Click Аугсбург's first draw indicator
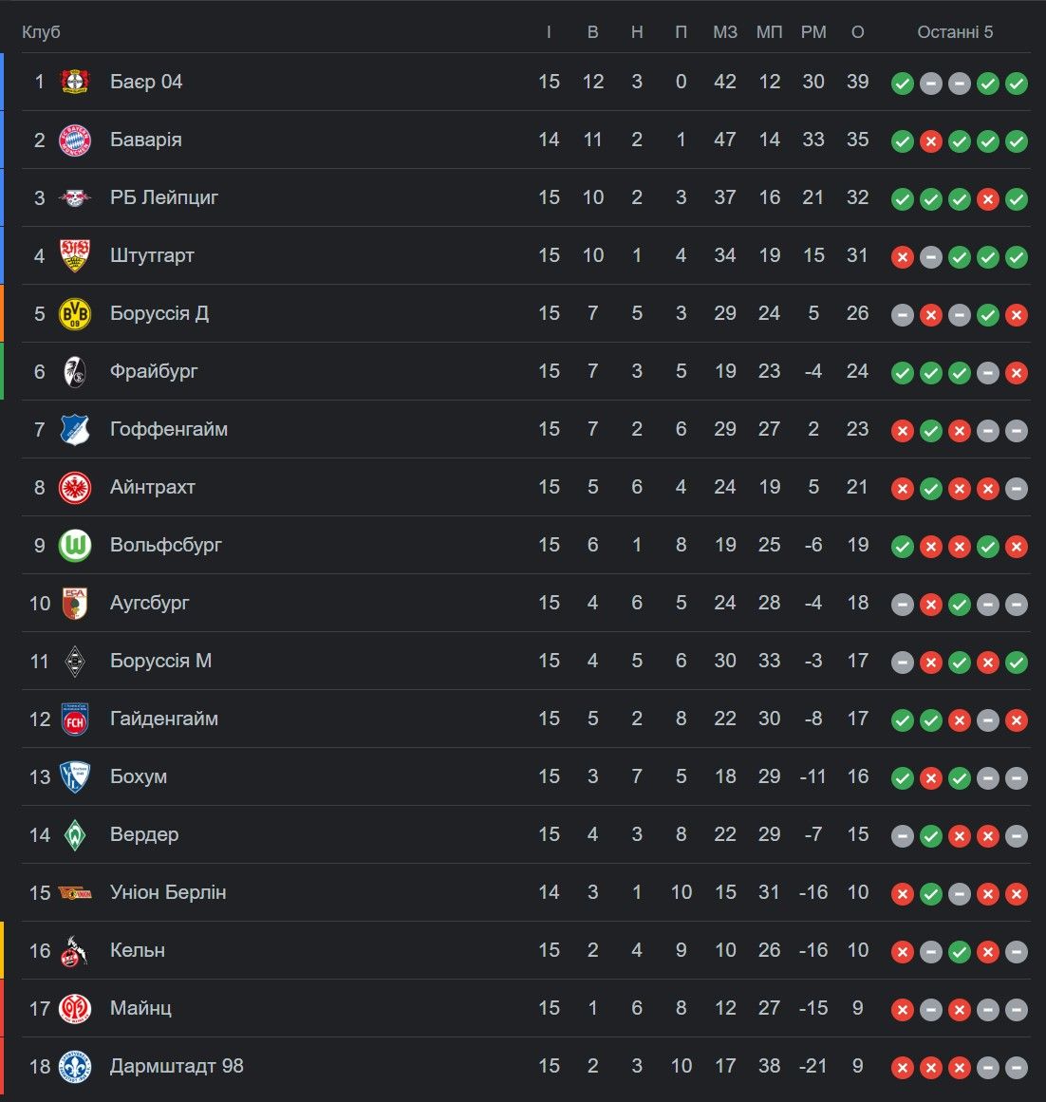This screenshot has width=1046, height=1102. (903, 604)
